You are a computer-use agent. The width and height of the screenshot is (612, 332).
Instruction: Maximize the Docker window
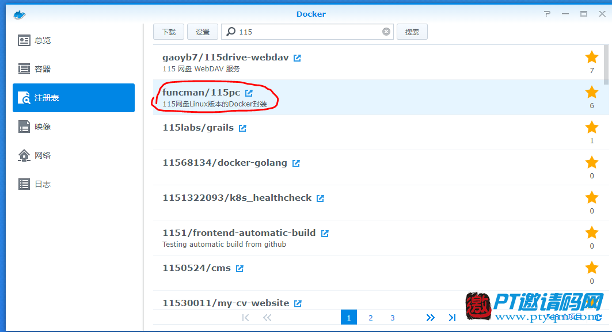(x=584, y=14)
